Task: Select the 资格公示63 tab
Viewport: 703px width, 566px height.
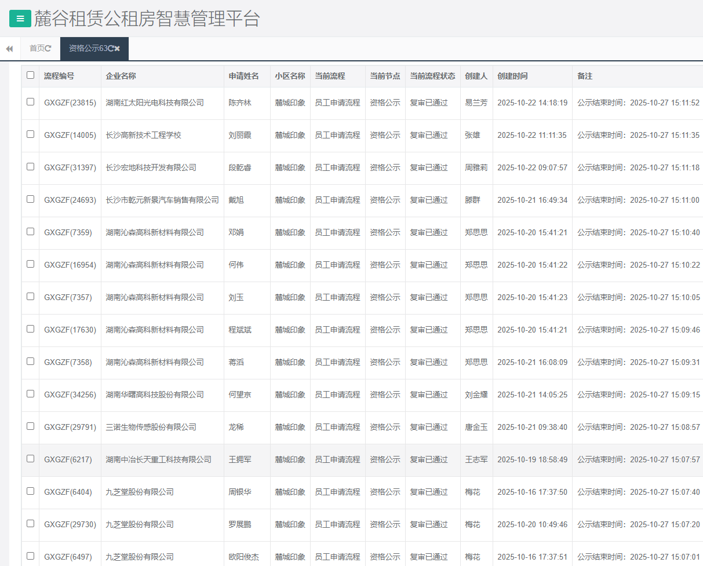Action: (87, 49)
